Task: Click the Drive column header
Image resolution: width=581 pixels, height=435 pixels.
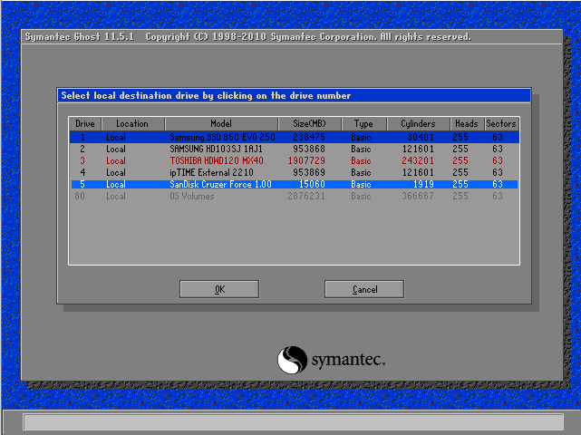Action: tap(85, 124)
